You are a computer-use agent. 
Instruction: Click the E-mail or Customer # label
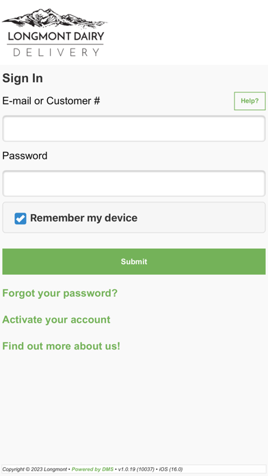click(51, 101)
